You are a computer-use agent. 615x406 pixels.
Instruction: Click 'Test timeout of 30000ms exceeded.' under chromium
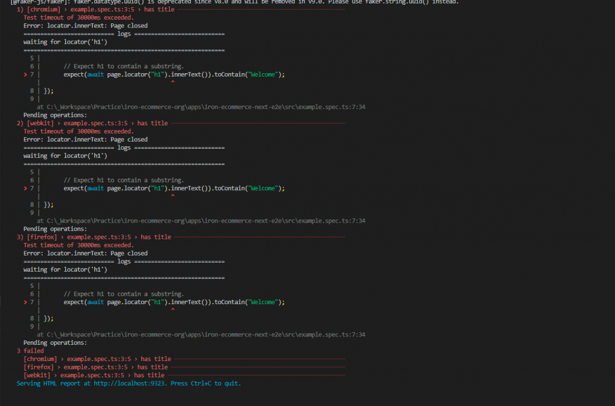pos(79,17)
